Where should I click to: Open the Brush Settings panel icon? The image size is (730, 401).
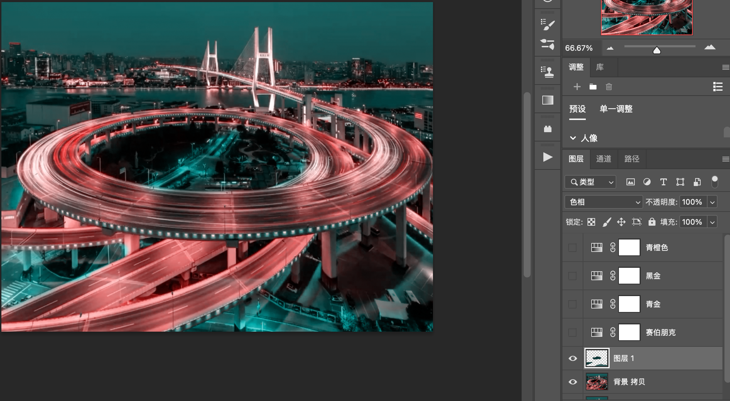pos(547,25)
